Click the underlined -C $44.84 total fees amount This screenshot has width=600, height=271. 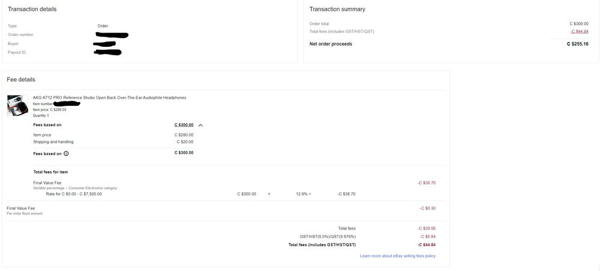(x=579, y=31)
